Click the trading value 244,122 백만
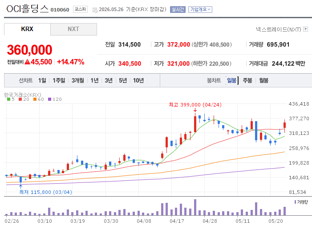The image size is (312, 225). (x=288, y=63)
